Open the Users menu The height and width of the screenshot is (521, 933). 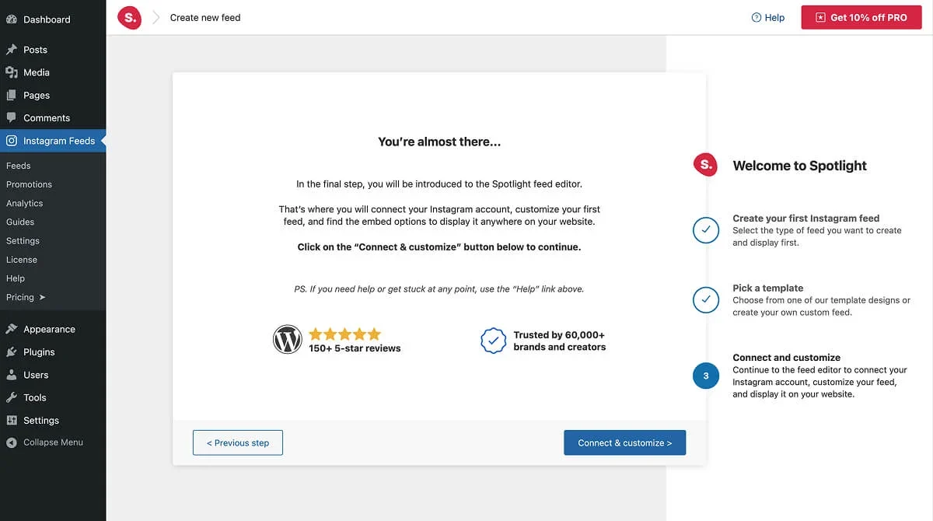point(53,375)
